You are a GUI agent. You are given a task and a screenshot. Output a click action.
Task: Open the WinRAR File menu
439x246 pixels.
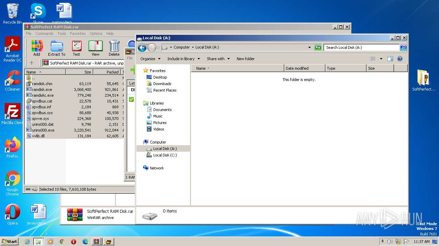pos(28,33)
